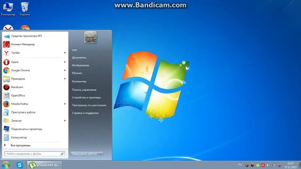Expand the Google Chrome jump list arrow
The width and height of the screenshot is (301, 169).
coord(65,70)
